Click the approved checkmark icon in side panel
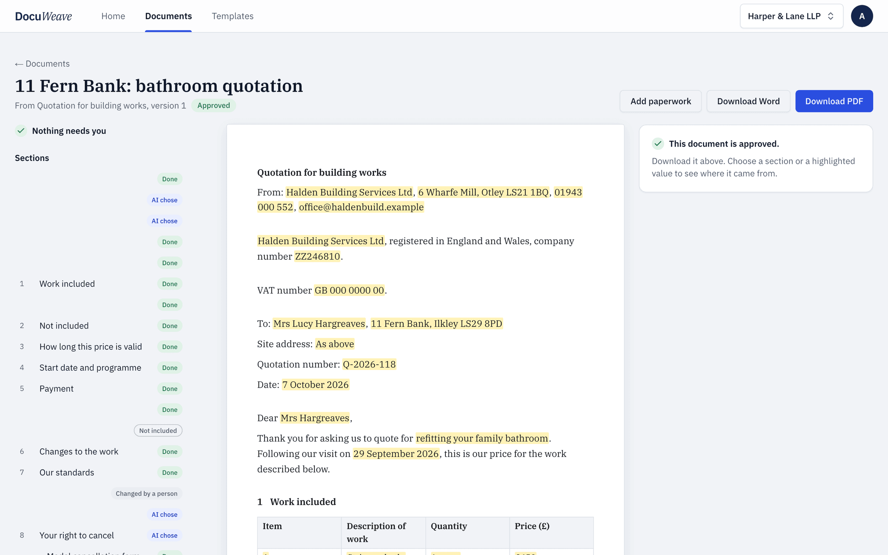Screen dimensions: 888x555 (658, 144)
